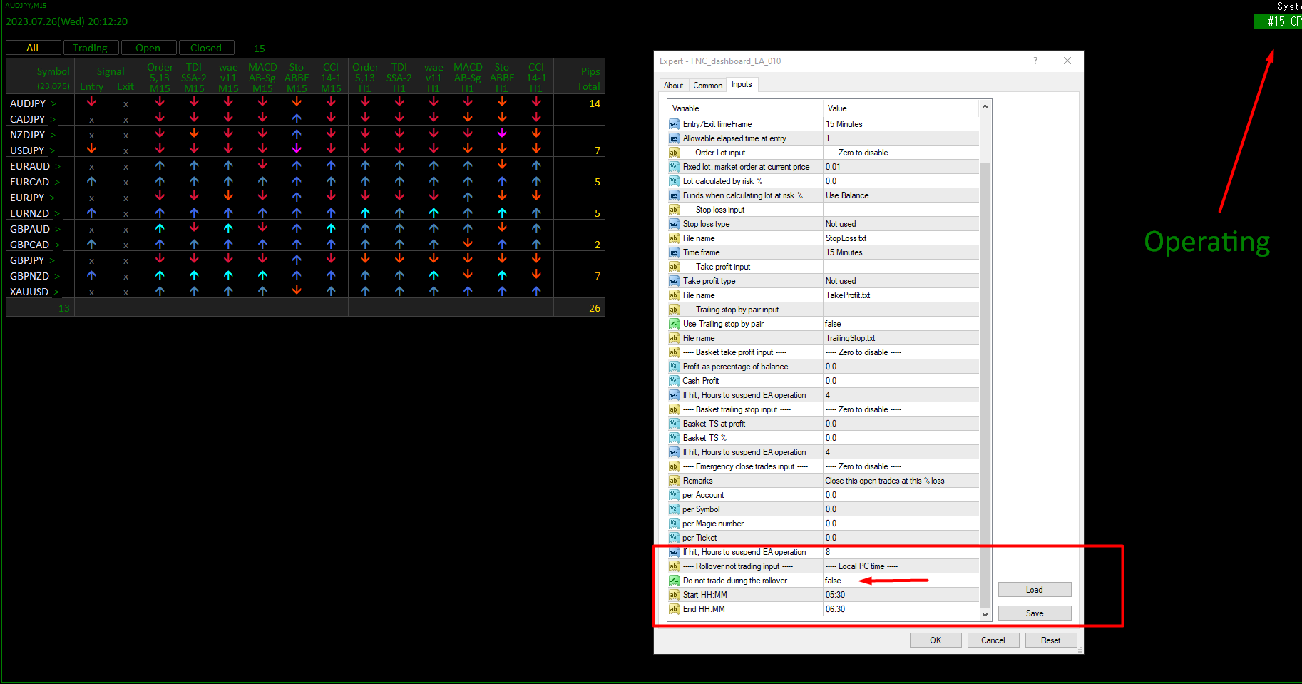Show Trading pairs in the dashboard
Image resolution: width=1302 pixels, height=684 pixels.
[91, 48]
